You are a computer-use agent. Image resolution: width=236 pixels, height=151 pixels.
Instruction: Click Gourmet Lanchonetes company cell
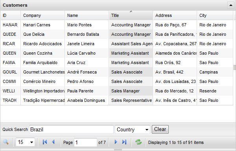point(43,72)
